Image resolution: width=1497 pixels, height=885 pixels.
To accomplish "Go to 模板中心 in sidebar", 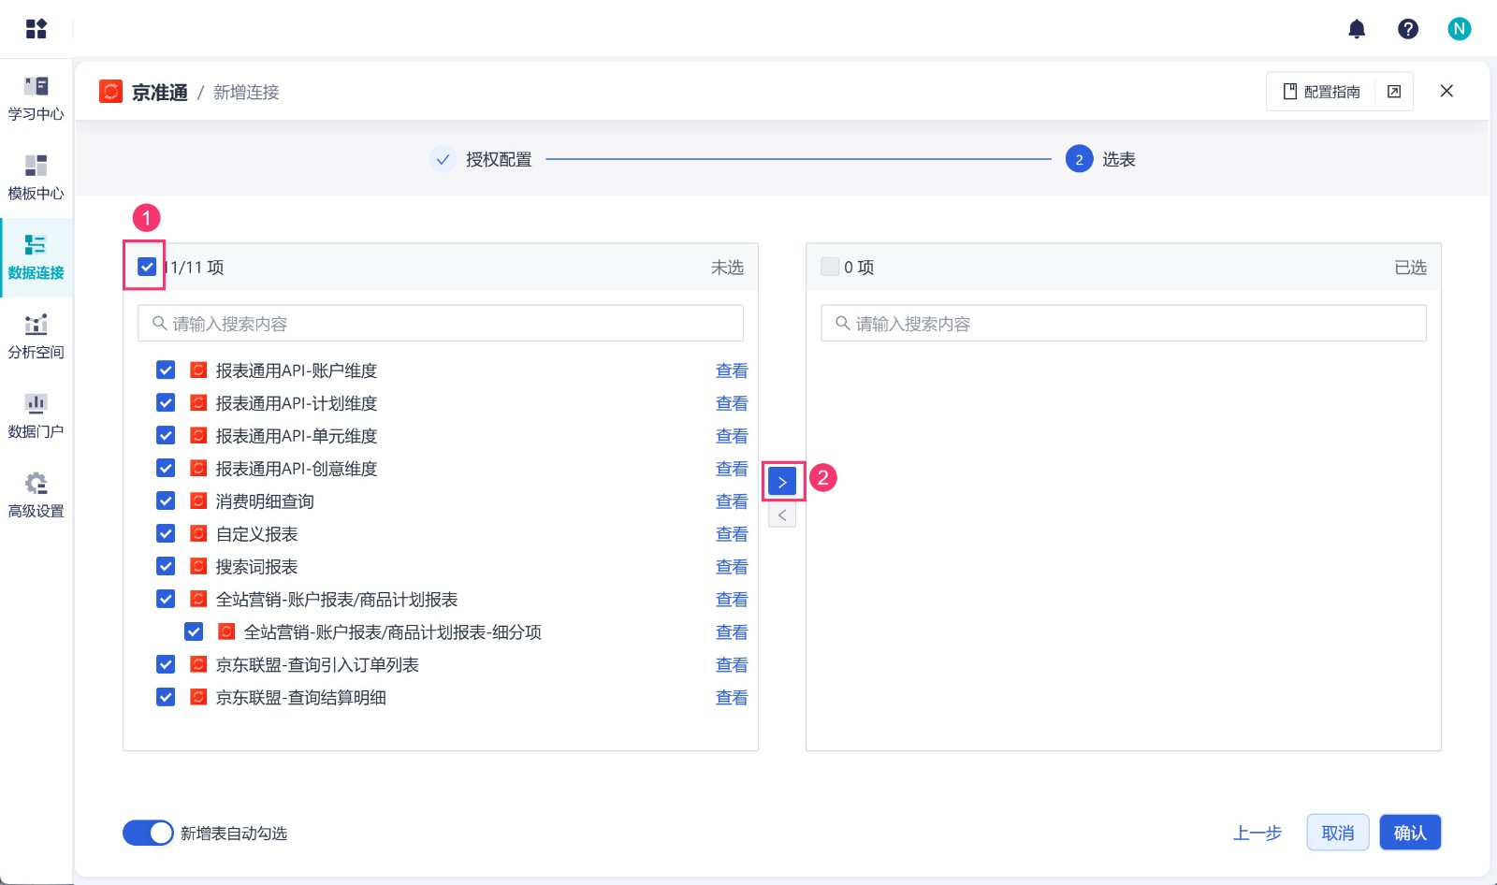I will [x=36, y=179].
